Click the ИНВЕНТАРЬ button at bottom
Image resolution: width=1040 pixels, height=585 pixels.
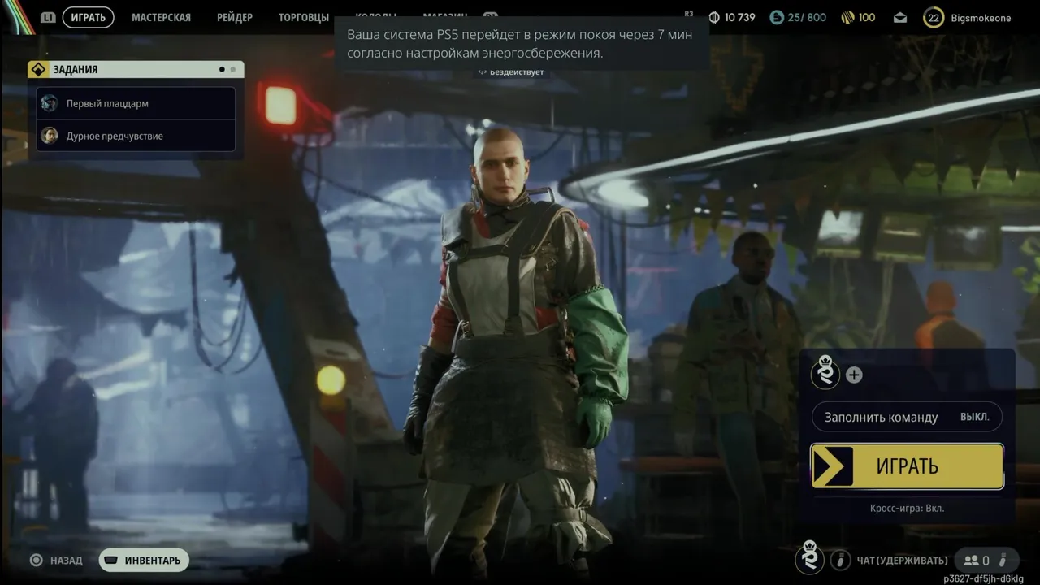click(x=144, y=560)
